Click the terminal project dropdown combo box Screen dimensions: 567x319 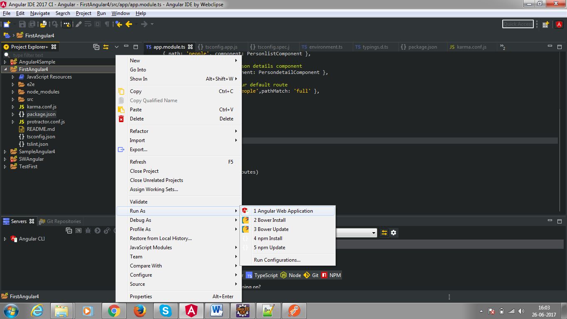[x=356, y=233]
